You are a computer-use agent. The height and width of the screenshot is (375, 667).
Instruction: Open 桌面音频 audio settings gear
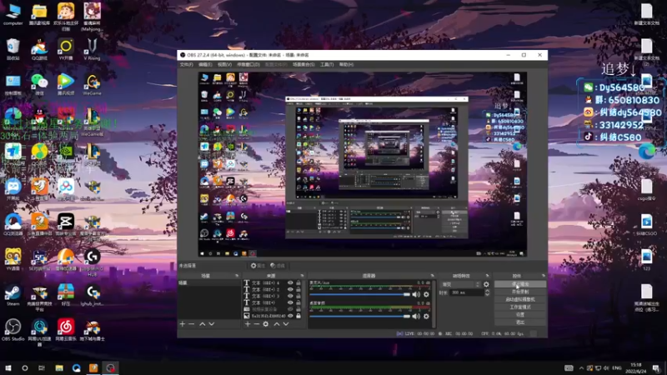[x=426, y=317]
